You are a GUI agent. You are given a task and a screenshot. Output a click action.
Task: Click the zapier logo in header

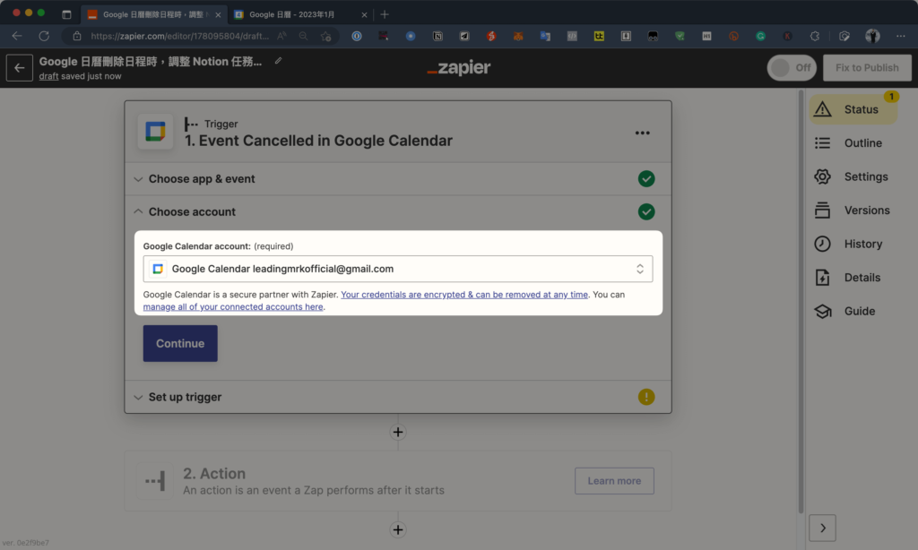[459, 68]
